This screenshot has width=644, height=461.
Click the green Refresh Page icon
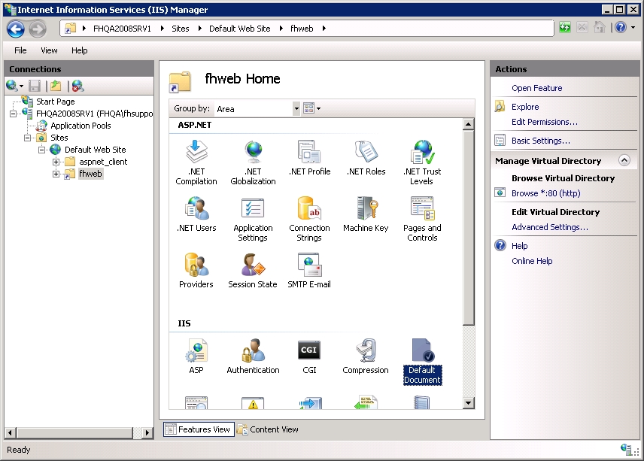click(565, 28)
